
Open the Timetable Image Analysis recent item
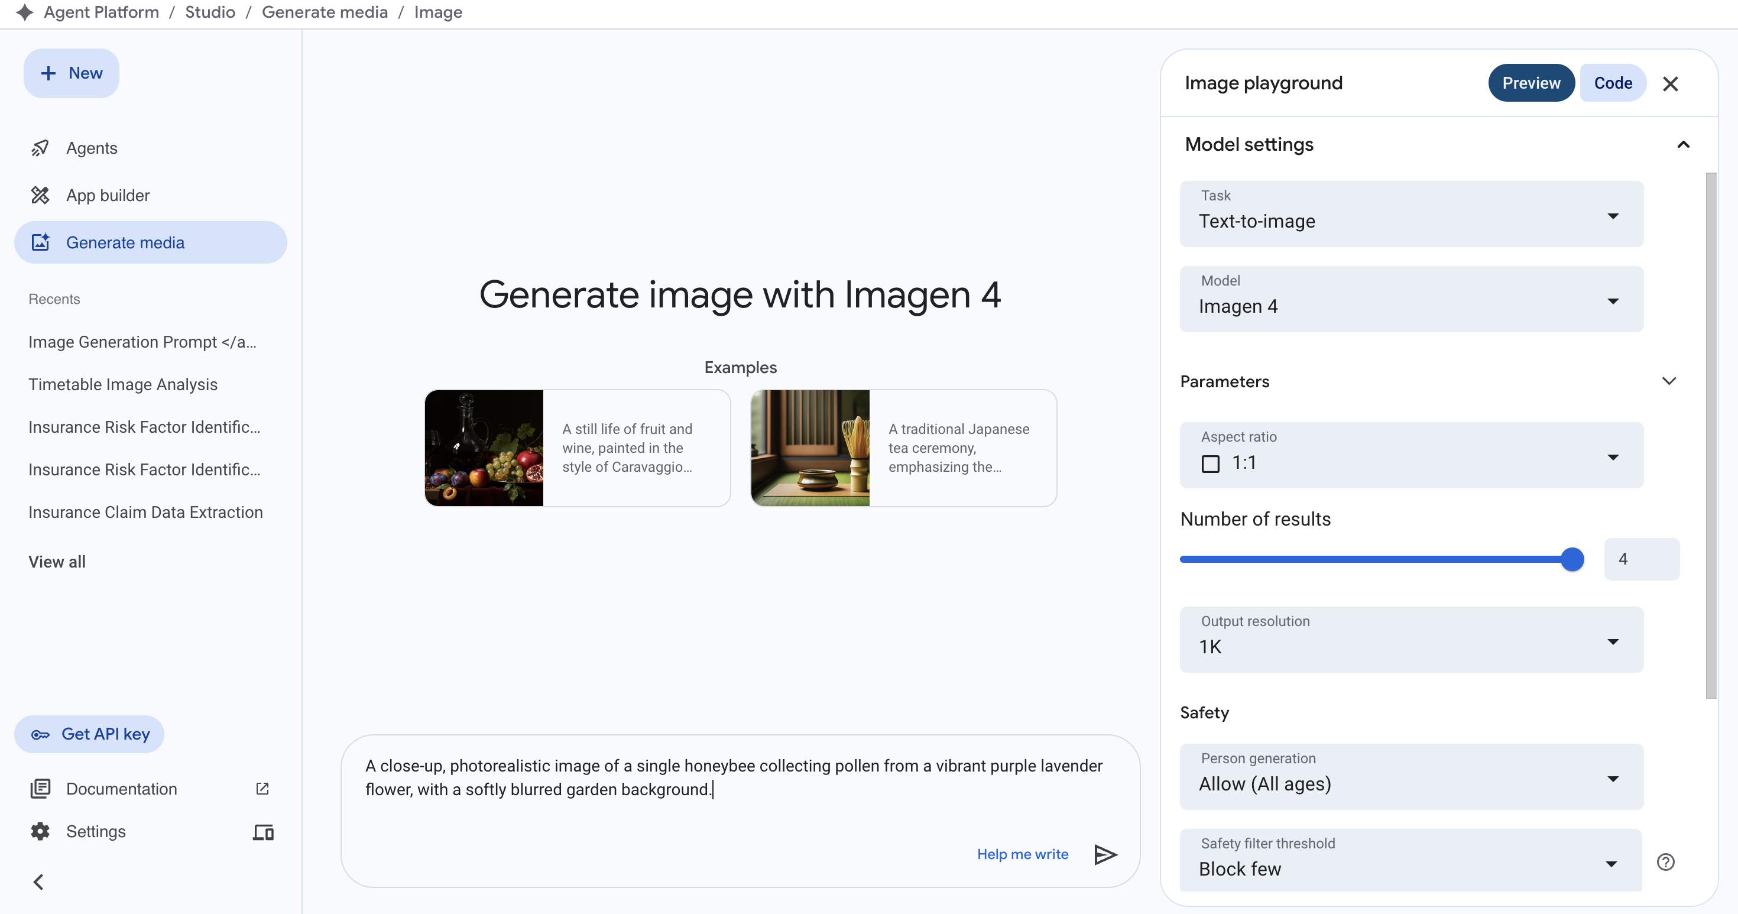123,384
